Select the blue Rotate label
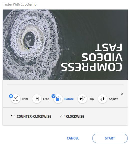Screen dimensions: 130x145 [69, 99]
